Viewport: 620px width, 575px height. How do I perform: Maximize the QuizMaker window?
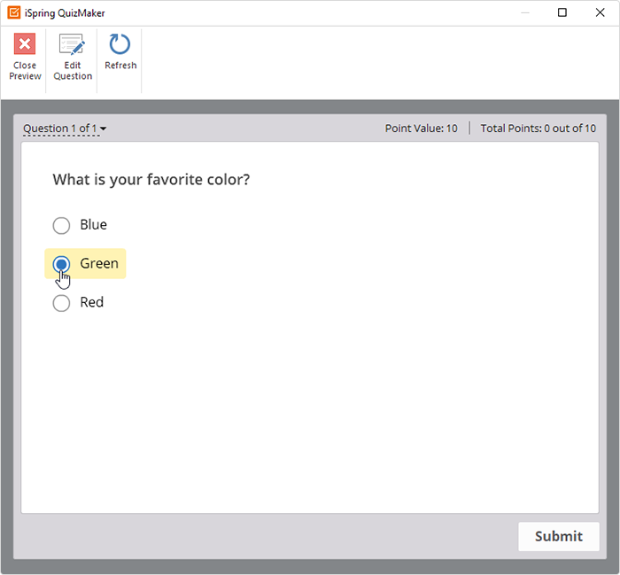pyautogui.click(x=562, y=12)
